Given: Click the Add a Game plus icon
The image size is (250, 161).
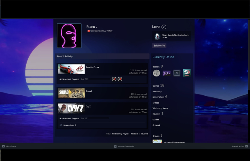Looking at the screenshot, I should click(x=4, y=146).
